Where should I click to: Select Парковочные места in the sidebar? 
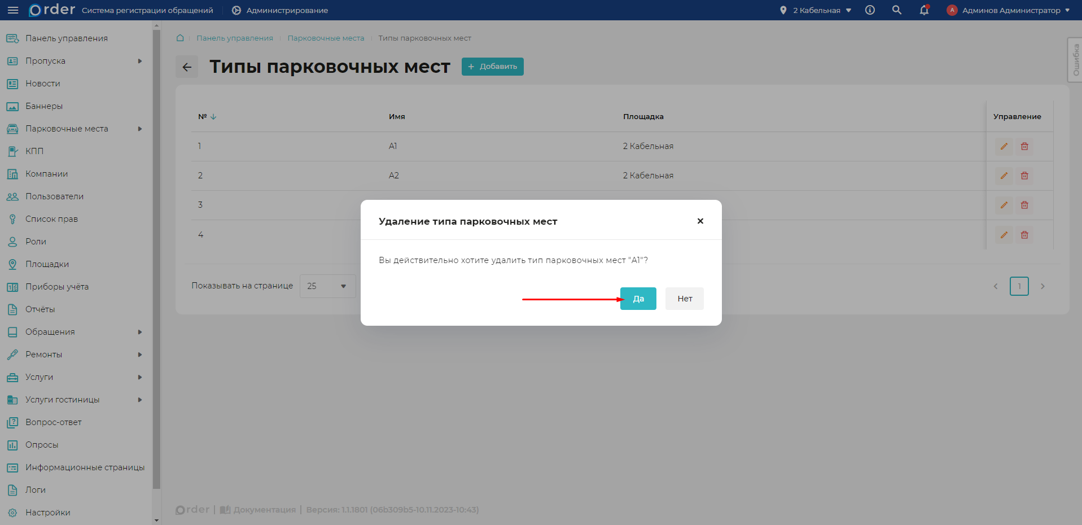pyautogui.click(x=67, y=128)
